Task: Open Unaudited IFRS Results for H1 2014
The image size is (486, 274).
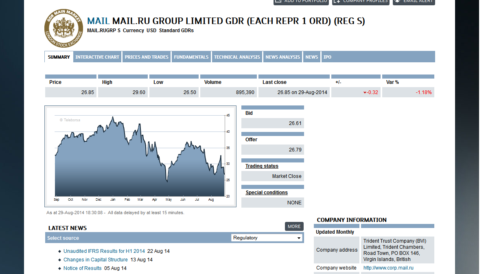Action: 104,251
